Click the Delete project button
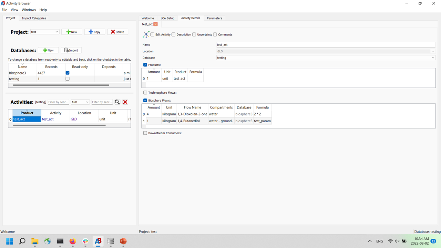Screen dimensions: 441x248 point(118,32)
